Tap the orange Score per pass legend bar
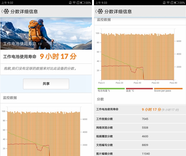 click(168, 89)
